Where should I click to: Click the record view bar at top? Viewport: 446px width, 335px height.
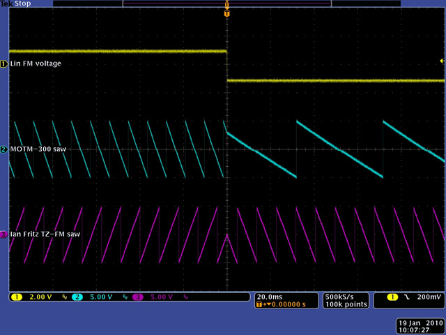(x=226, y=3)
